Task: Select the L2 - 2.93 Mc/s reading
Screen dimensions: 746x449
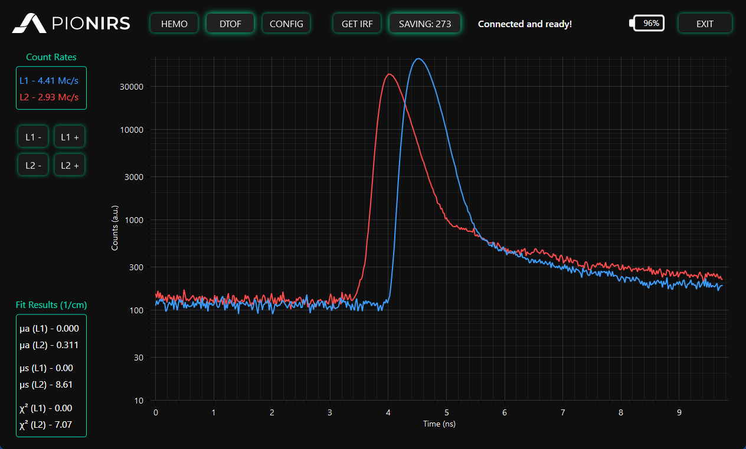Action: pos(49,97)
